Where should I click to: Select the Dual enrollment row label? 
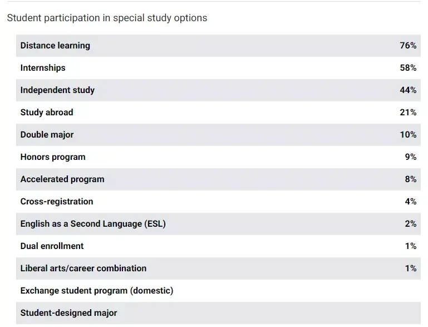coord(52,246)
